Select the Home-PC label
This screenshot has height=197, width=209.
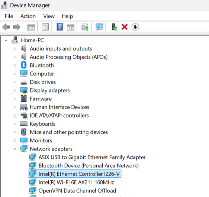click(x=32, y=40)
